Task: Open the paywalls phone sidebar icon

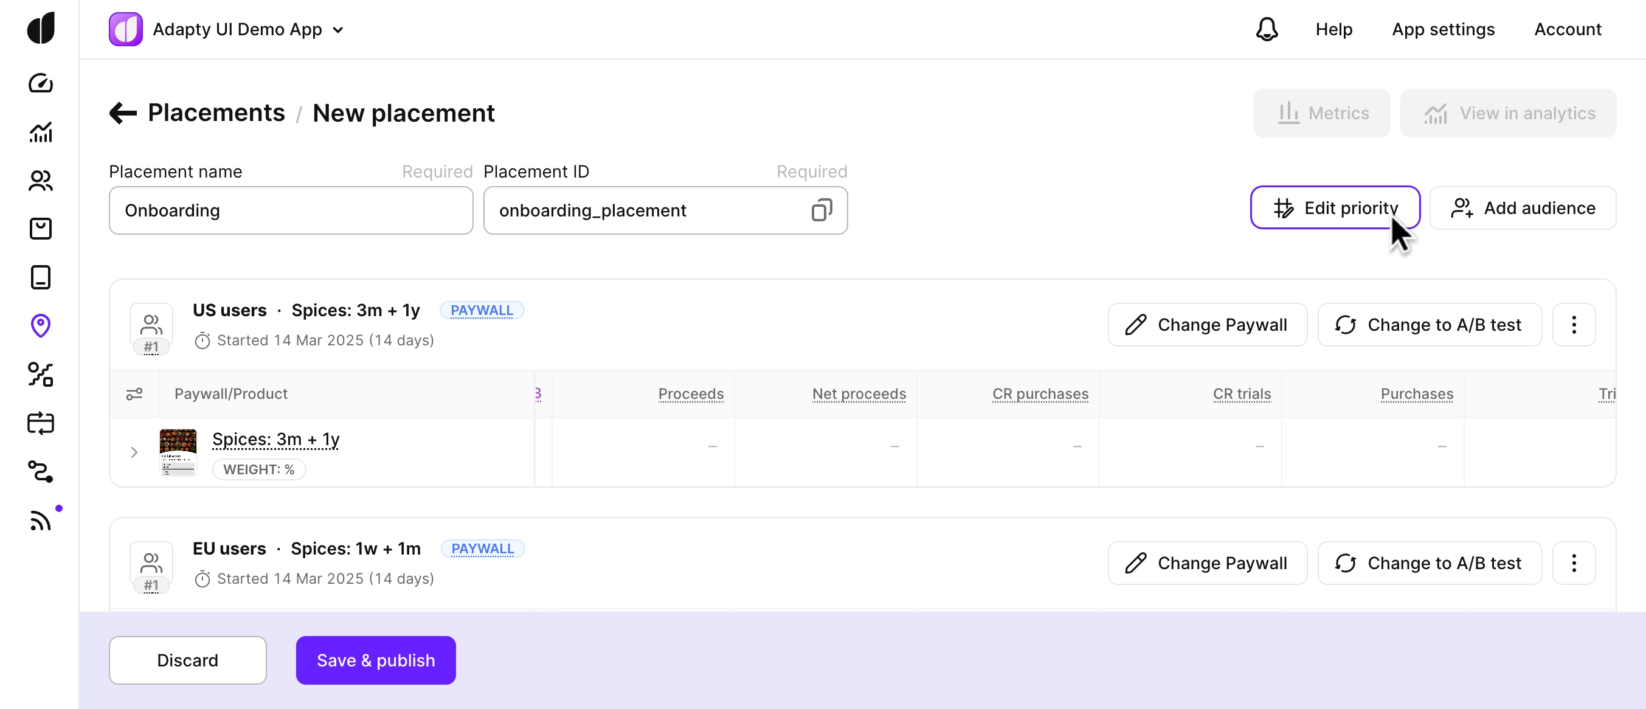Action: click(40, 277)
